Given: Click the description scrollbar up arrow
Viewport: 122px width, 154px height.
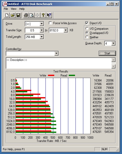Looking at the screenshot, I should click(x=113, y=60).
